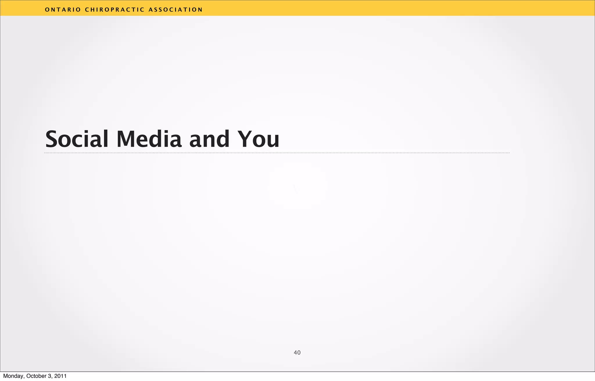The image size is (595, 381).
Task: Click the word 'Social' in the title
Action: pos(77,139)
